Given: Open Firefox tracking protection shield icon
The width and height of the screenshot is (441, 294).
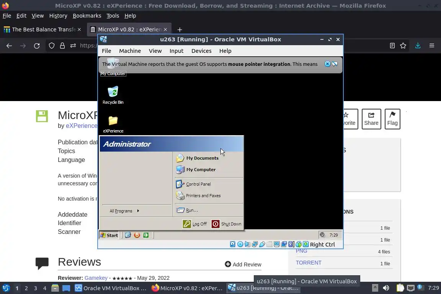Looking at the screenshot, I should pos(51,46).
